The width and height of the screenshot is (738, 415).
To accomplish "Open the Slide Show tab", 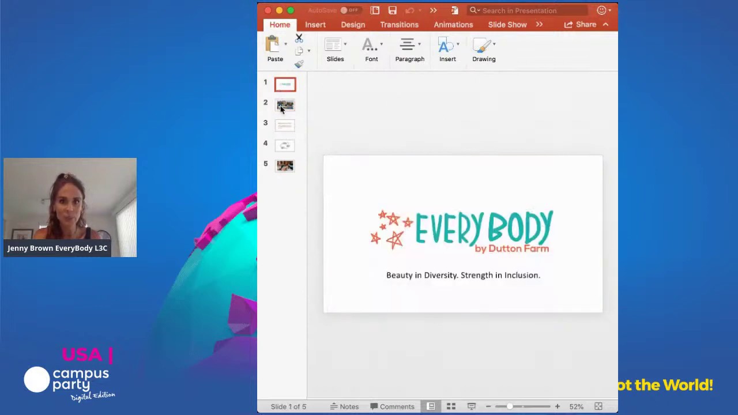I will (507, 24).
